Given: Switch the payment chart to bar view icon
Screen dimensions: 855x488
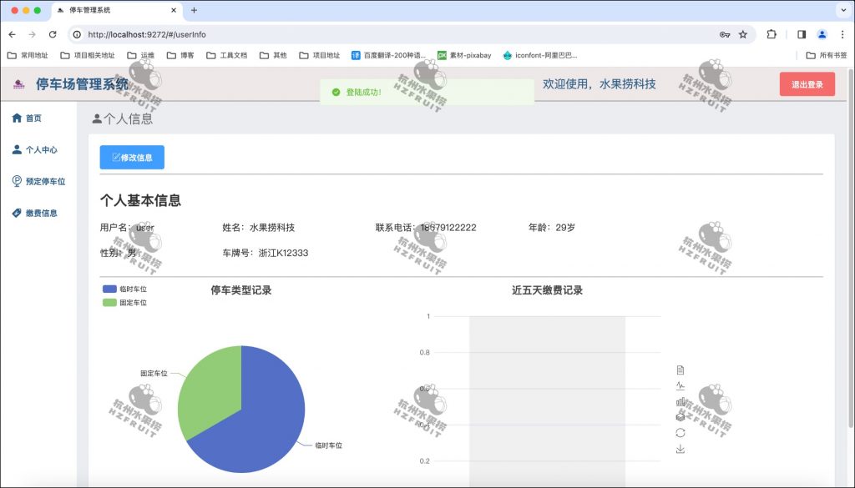Looking at the screenshot, I should [x=680, y=401].
